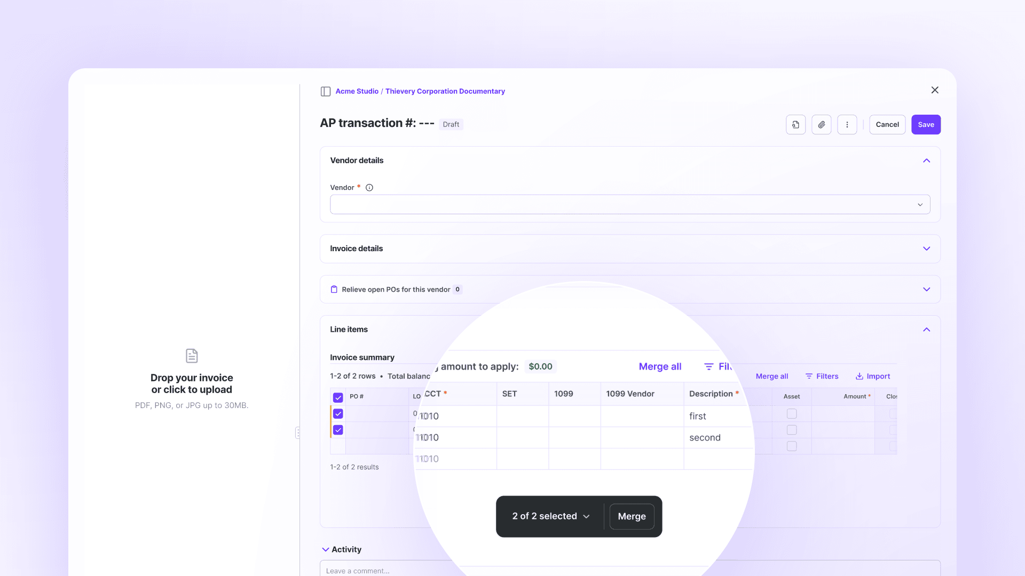Click the Leave a comment input field
1025x576 pixels.
(630, 569)
